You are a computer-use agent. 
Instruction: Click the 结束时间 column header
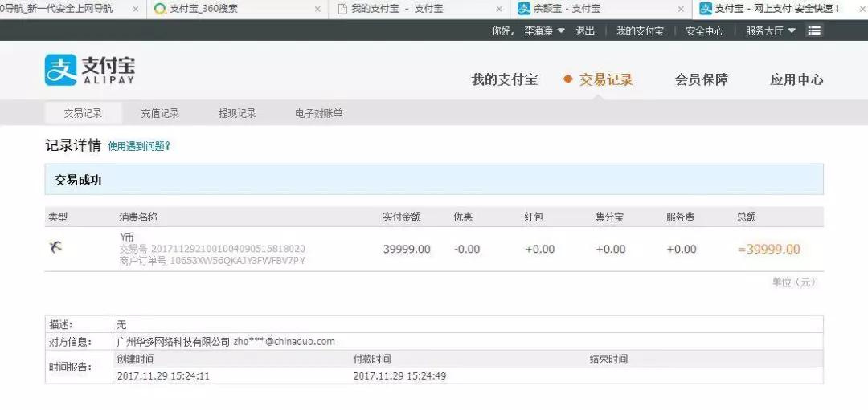pos(608,359)
